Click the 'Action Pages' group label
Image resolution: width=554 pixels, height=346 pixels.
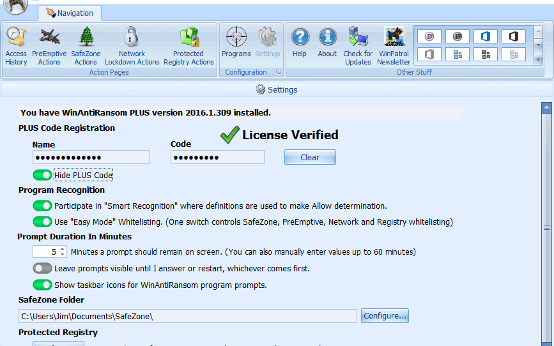(109, 72)
